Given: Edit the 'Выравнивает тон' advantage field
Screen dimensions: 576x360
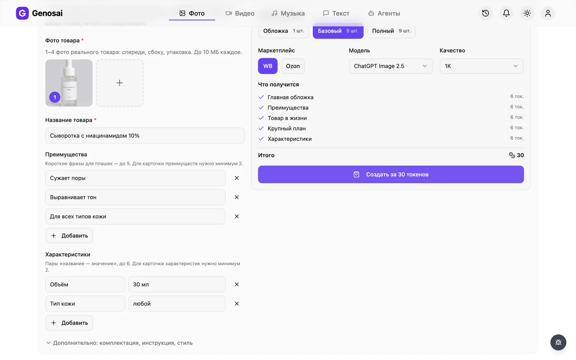Looking at the screenshot, I should click(x=135, y=197).
